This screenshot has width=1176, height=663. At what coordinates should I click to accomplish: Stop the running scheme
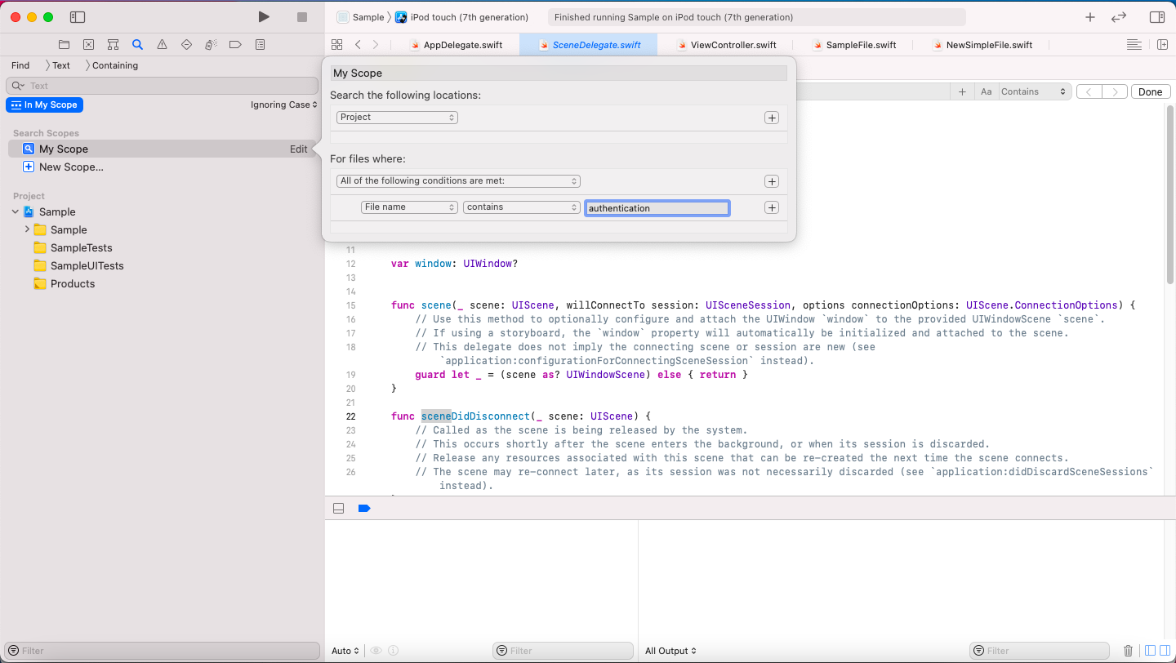[x=302, y=17]
